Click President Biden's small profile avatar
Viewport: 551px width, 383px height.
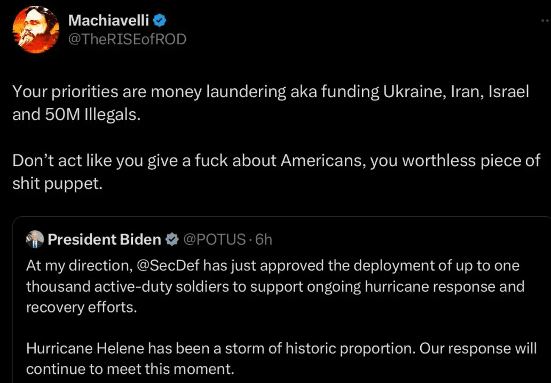tap(35, 240)
